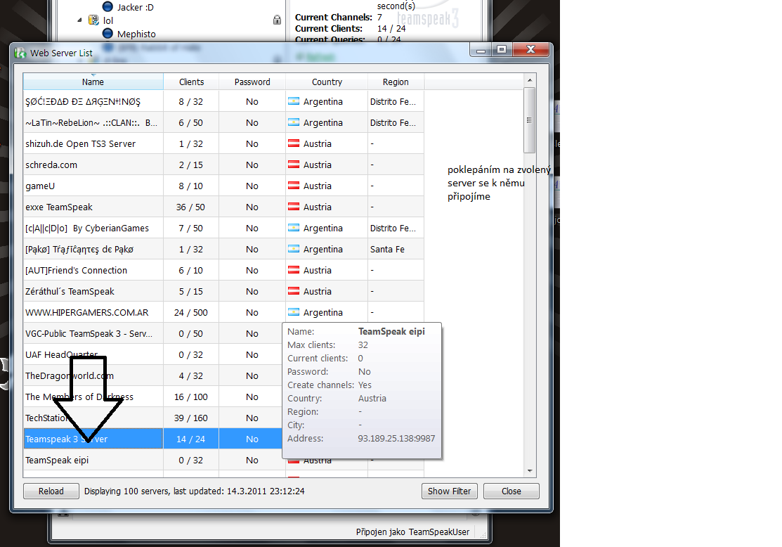Click the Password column header
The image size is (782, 547).
pyautogui.click(x=252, y=82)
